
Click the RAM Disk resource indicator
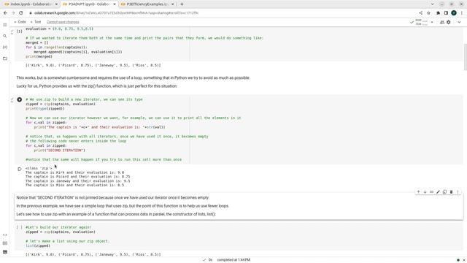422,22
